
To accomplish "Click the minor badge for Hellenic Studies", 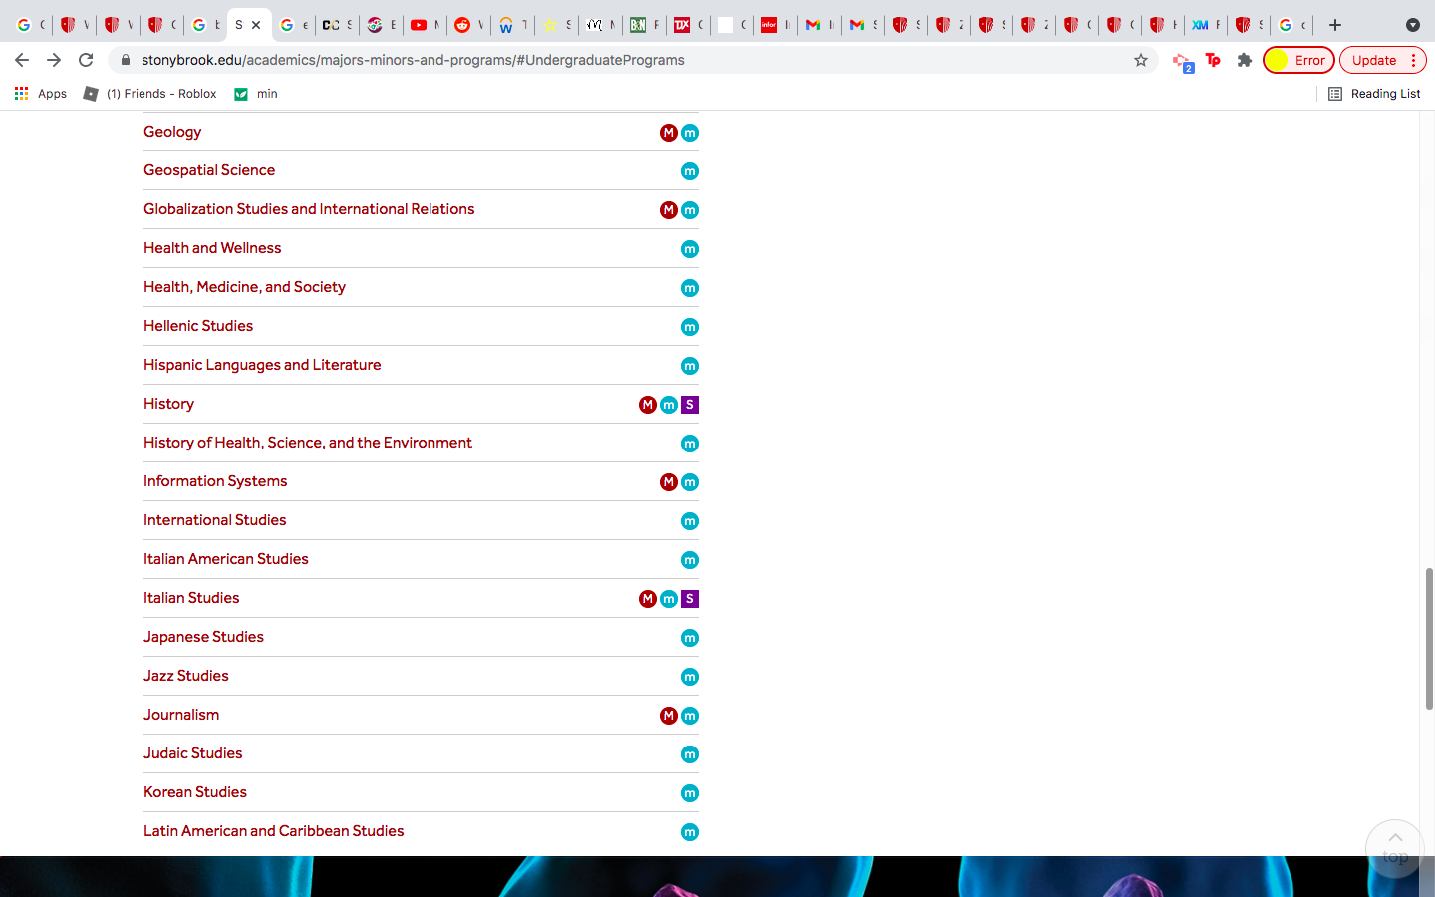I will (690, 327).
